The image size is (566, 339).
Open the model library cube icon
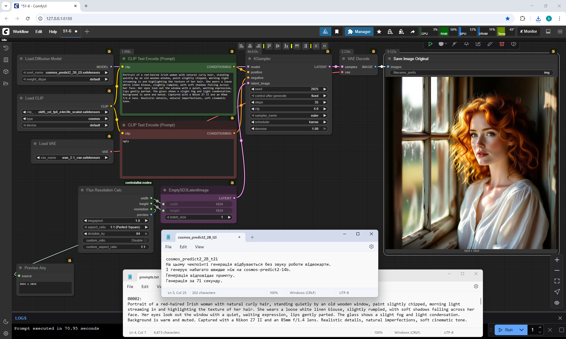click(x=6, y=72)
